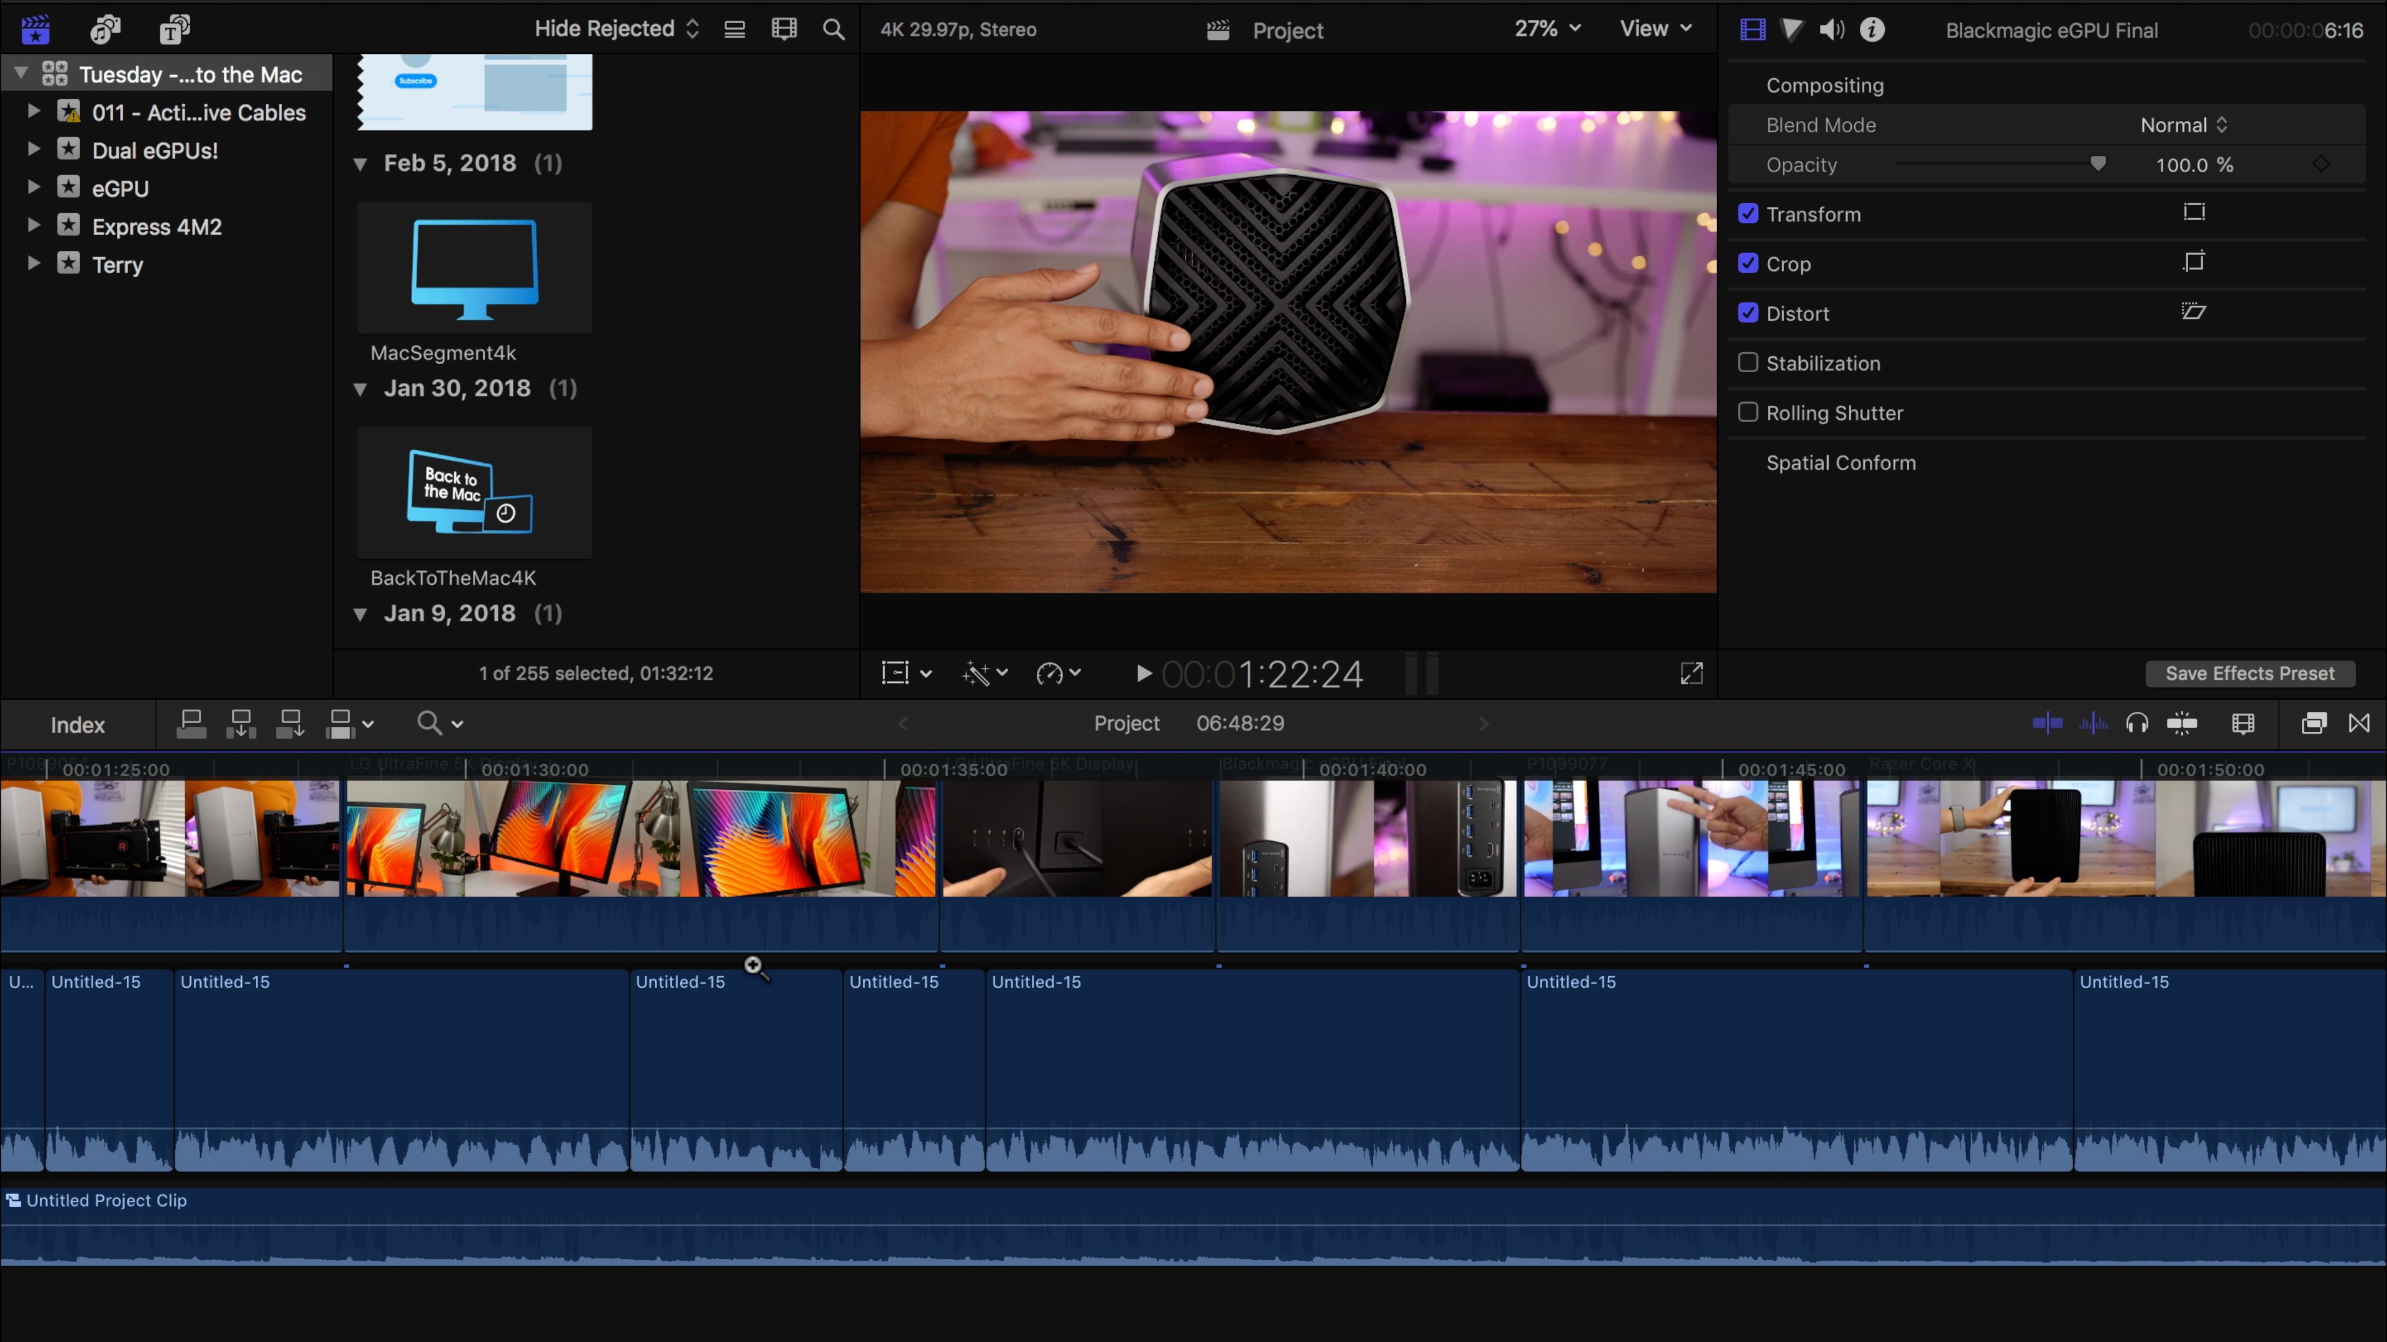
Task: Open the enhancement magic wand menu
Action: pyautogui.click(x=985, y=673)
